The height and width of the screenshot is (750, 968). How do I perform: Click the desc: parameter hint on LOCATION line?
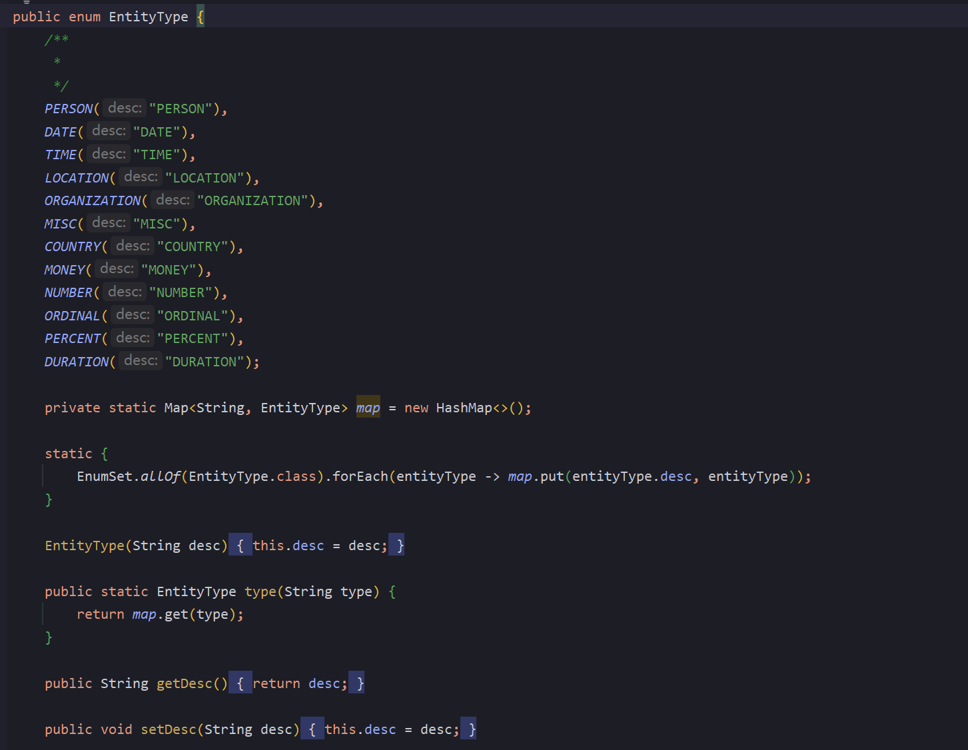click(x=141, y=177)
